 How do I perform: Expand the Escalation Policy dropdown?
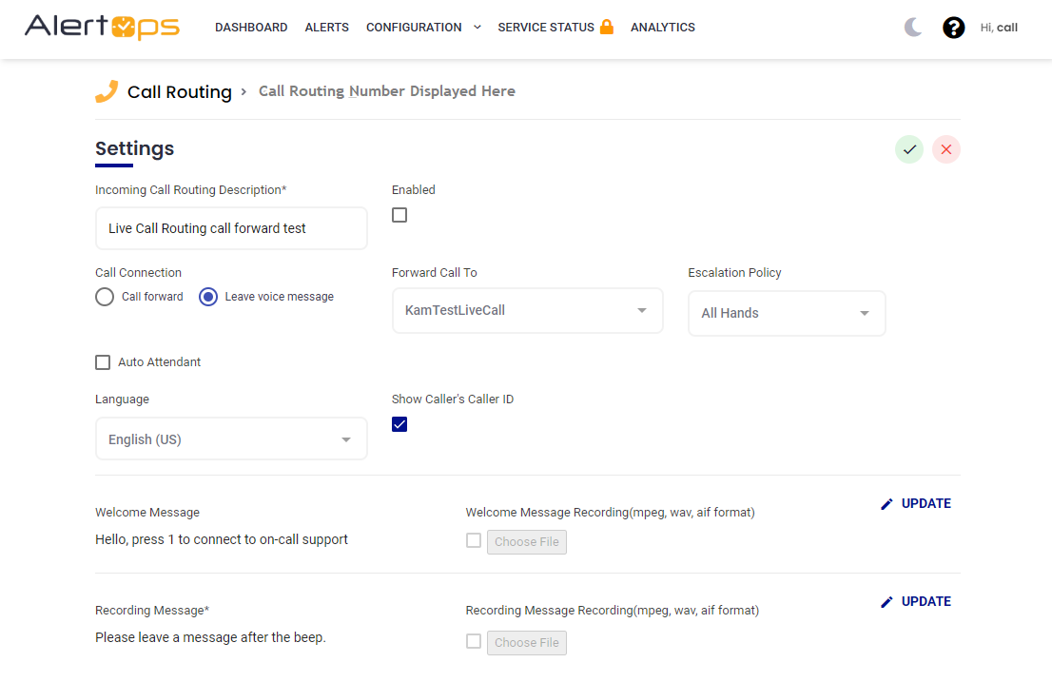click(786, 314)
